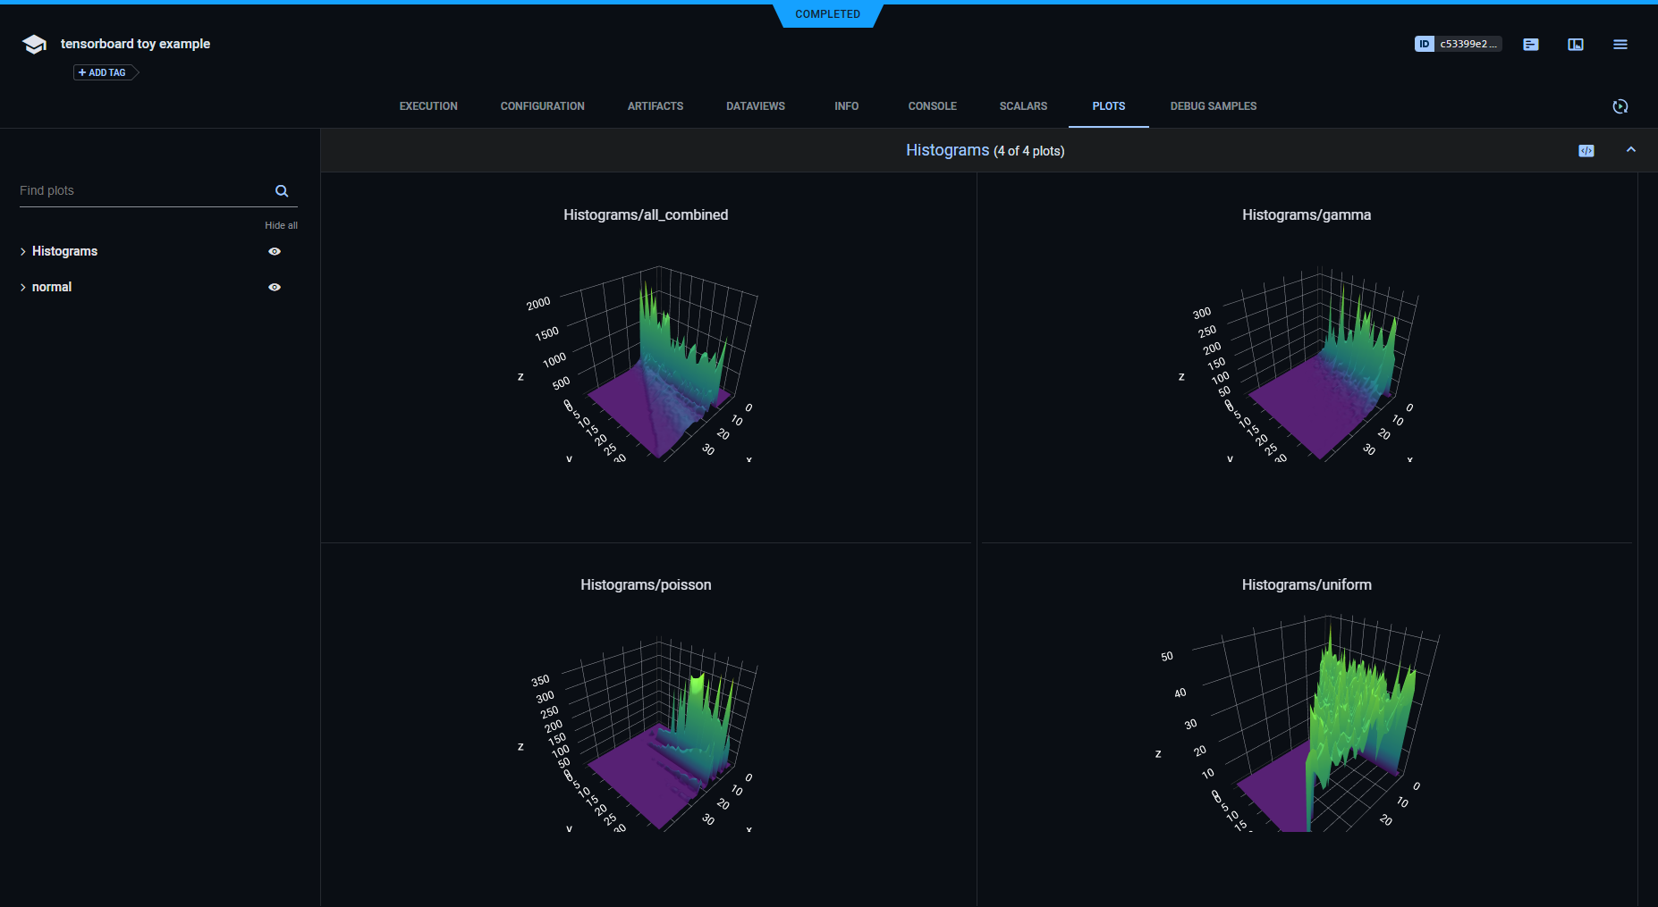1658x907 pixels.
Task: Click the task ID badge icon
Action: [1424, 44]
